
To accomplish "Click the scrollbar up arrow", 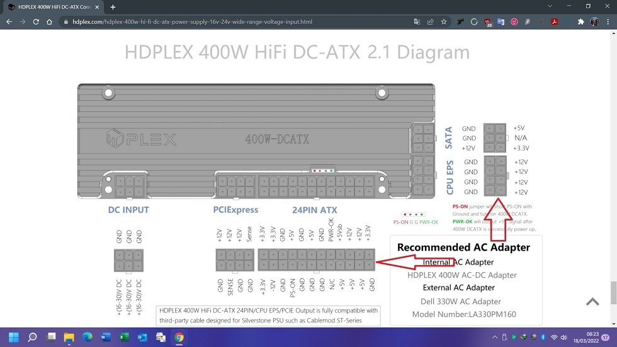I will [x=613, y=33].
